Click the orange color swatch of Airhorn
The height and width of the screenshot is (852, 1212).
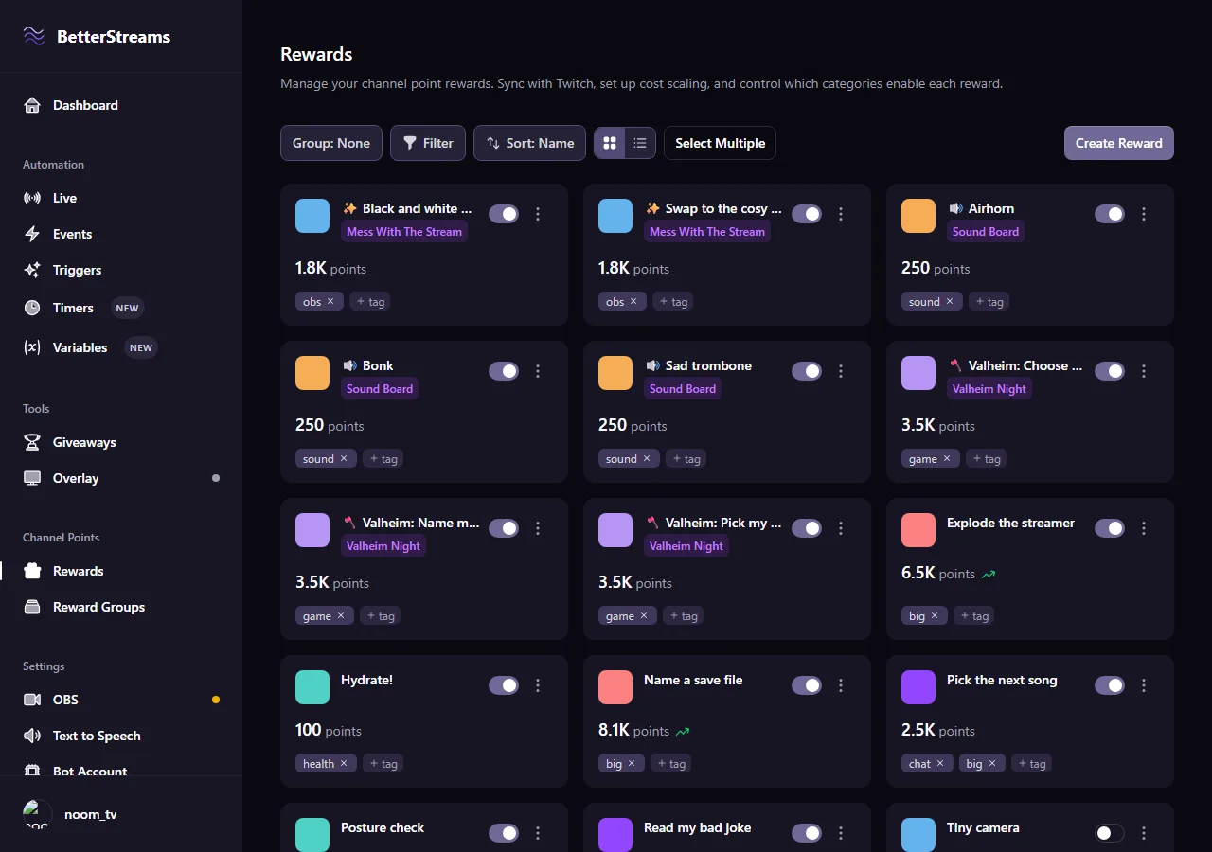click(918, 216)
